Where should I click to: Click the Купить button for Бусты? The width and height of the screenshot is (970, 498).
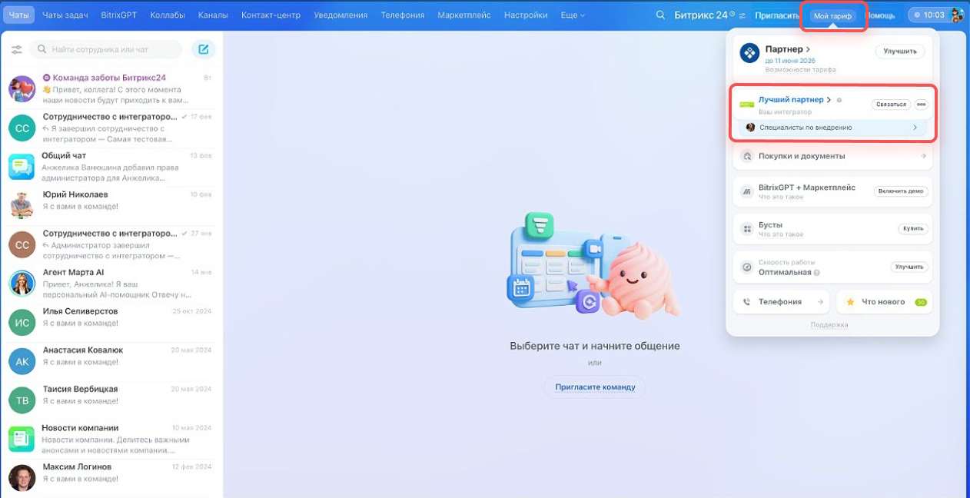tap(913, 229)
